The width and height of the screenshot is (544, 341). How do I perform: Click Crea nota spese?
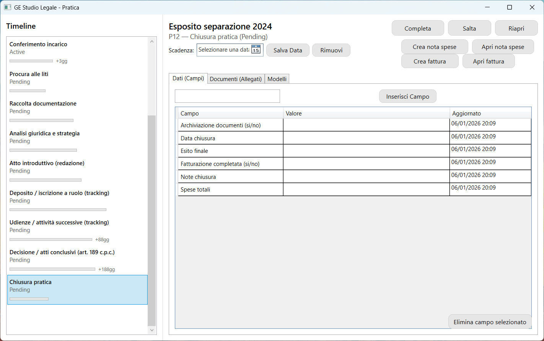coord(434,47)
